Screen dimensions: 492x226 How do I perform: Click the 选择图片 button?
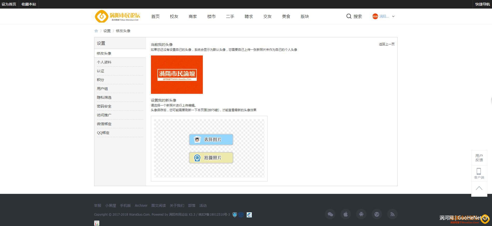click(211, 139)
